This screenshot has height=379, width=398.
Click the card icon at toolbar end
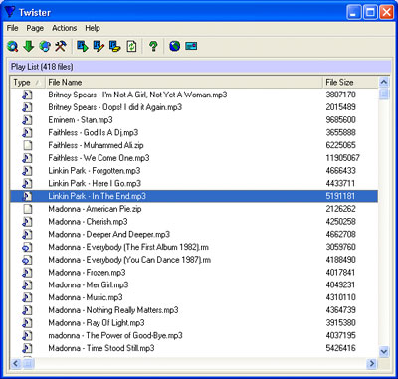[x=191, y=46]
